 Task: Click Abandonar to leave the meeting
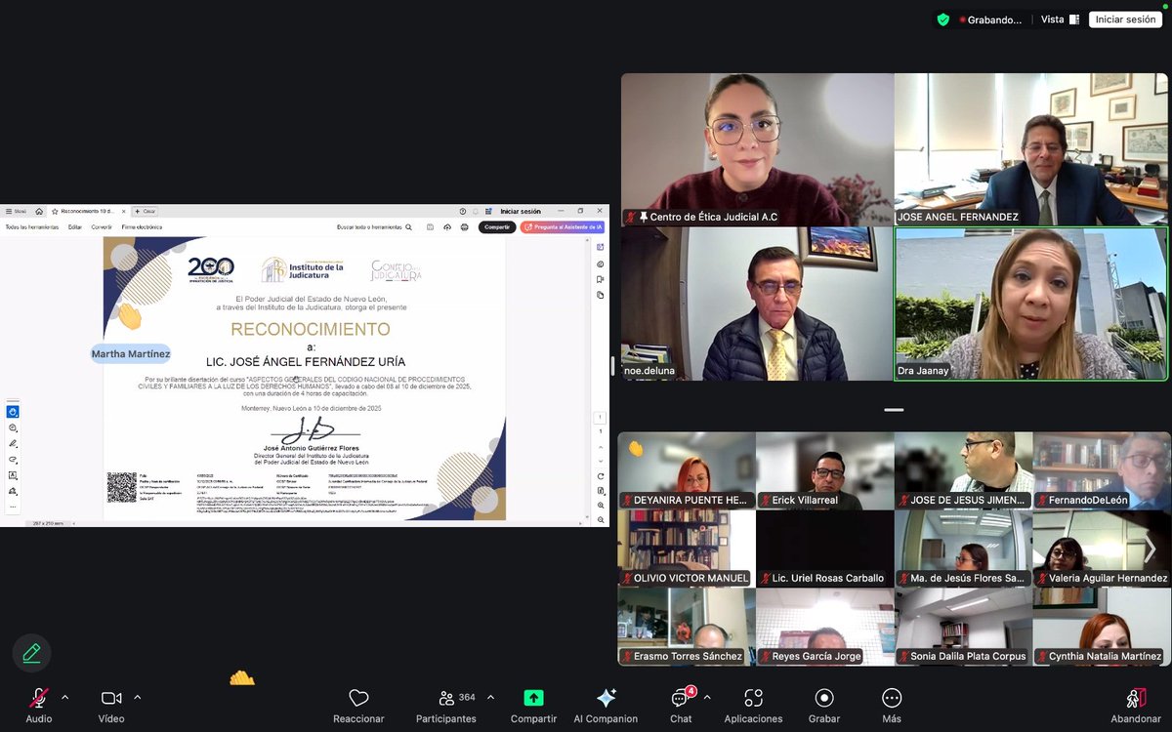point(1136,704)
